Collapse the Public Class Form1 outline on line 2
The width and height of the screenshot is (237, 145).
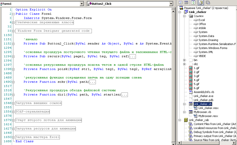tap(13, 14)
